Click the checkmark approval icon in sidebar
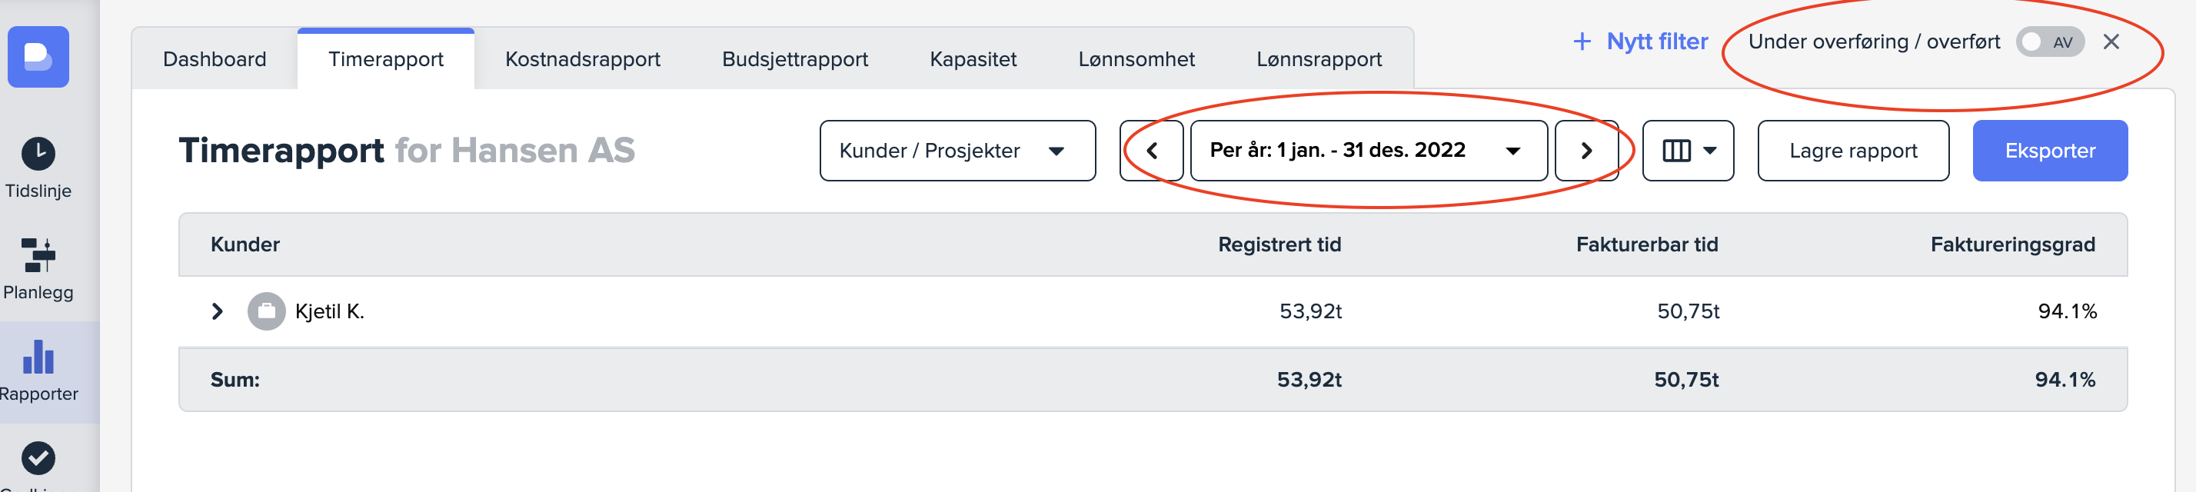This screenshot has width=2196, height=492. [38, 458]
